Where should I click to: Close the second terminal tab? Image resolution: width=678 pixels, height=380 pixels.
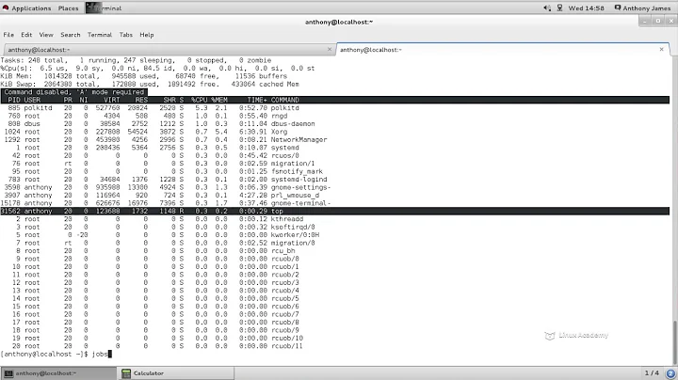(662, 49)
